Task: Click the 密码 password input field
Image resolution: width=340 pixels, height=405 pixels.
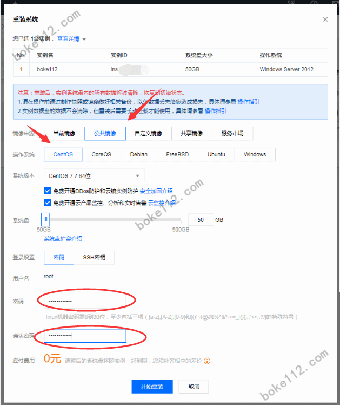Action: [x=85, y=301]
